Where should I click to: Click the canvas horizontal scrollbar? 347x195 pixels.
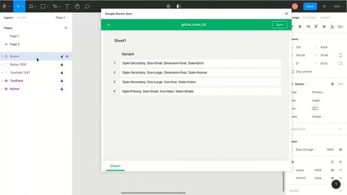153,193
